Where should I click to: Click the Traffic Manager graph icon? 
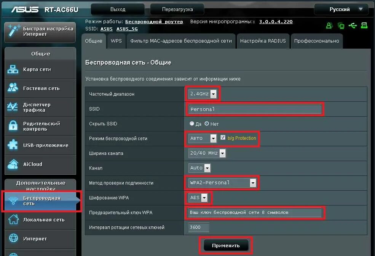click(x=13, y=107)
